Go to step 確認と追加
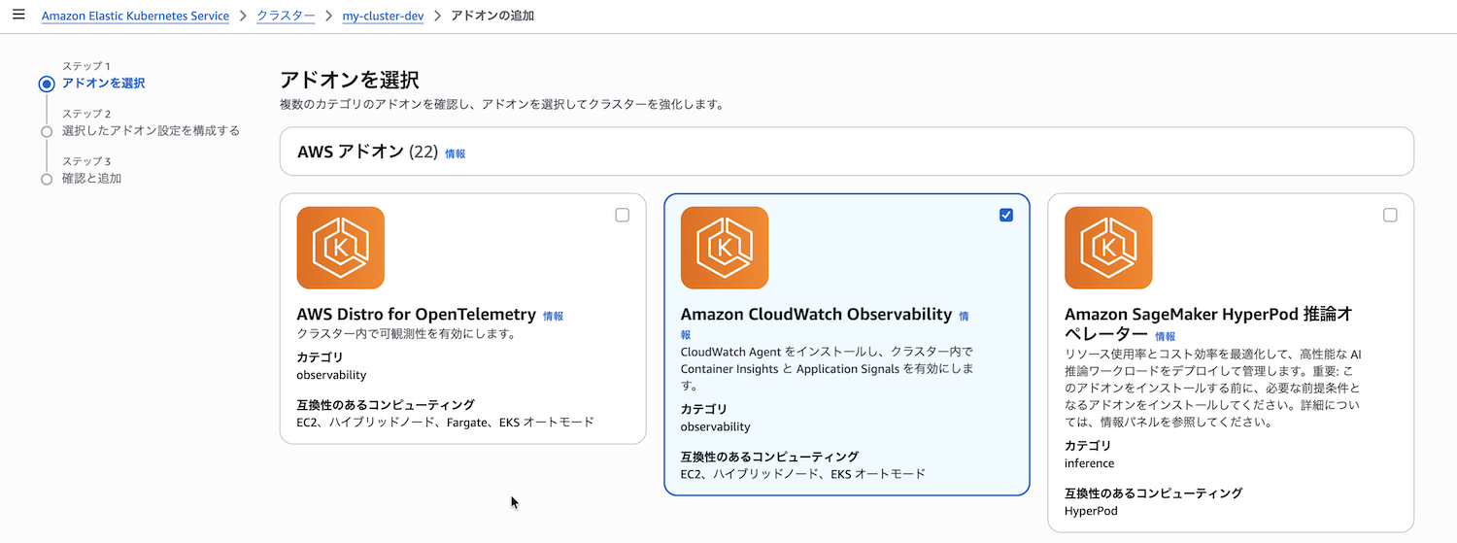 (x=91, y=178)
